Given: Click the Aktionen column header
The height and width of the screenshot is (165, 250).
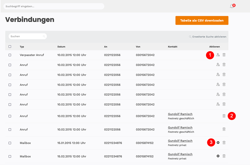Looking at the screenshot, I should click(x=214, y=47).
